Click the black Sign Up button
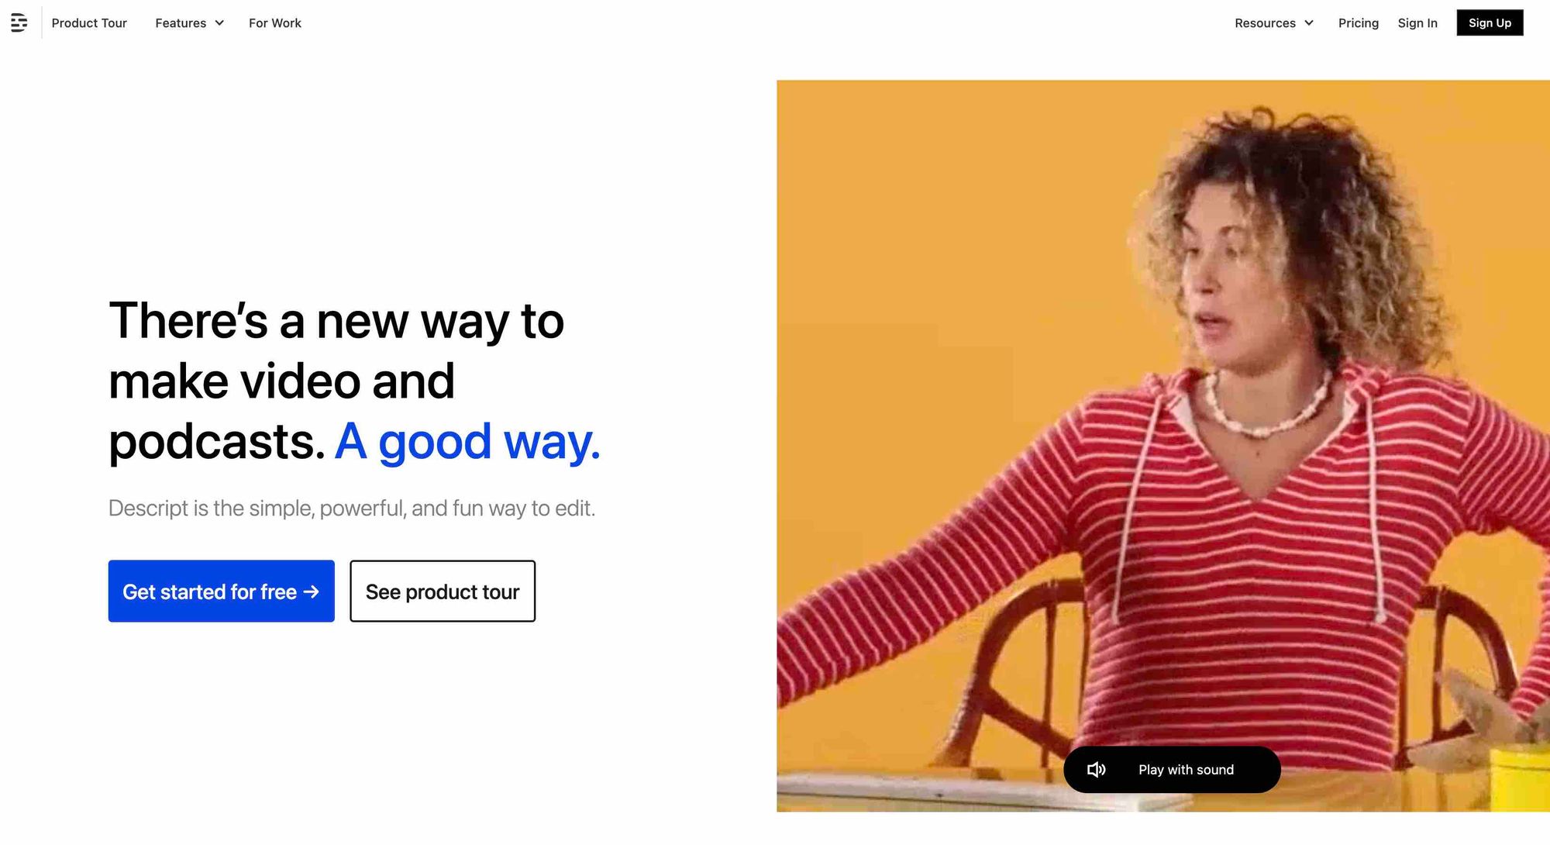Screen dimensions: 1550x845 (1490, 23)
